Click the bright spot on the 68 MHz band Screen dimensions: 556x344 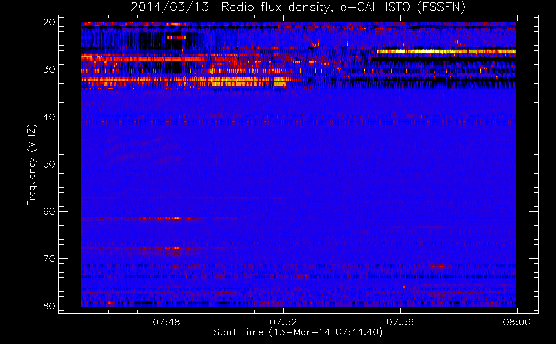coord(177,248)
